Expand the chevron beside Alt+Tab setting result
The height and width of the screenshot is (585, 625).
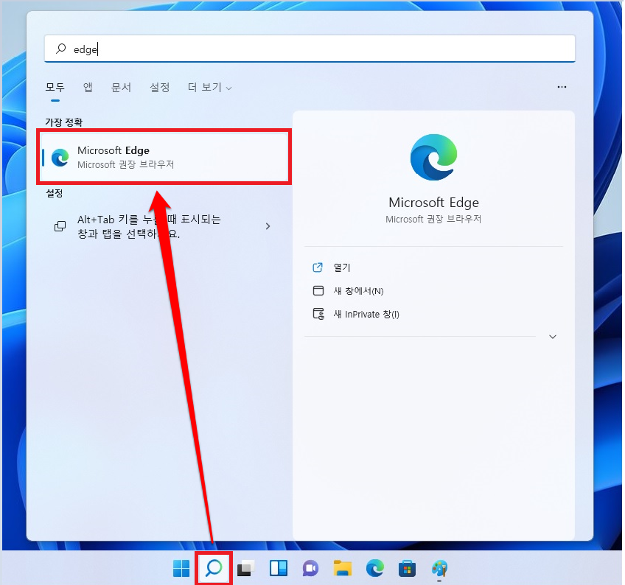pyautogui.click(x=268, y=226)
